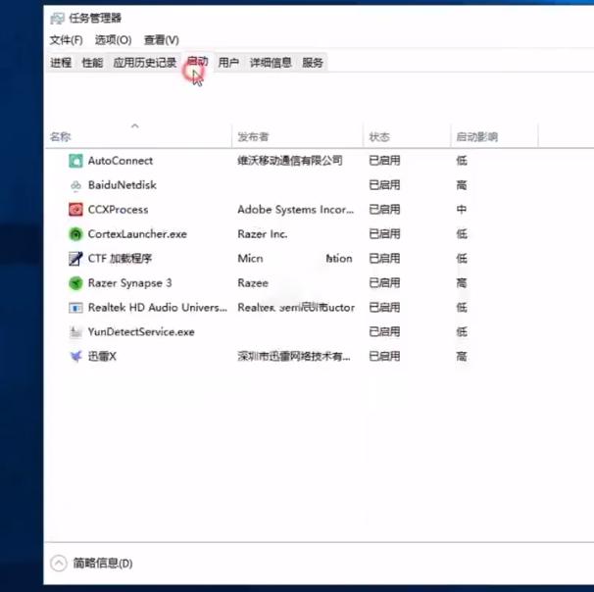Image resolution: width=594 pixels, height=592 pixels.
Task: Collapse details with 简略信息 arrow icon
Action: pyautogui.click(x=59, y=563)
